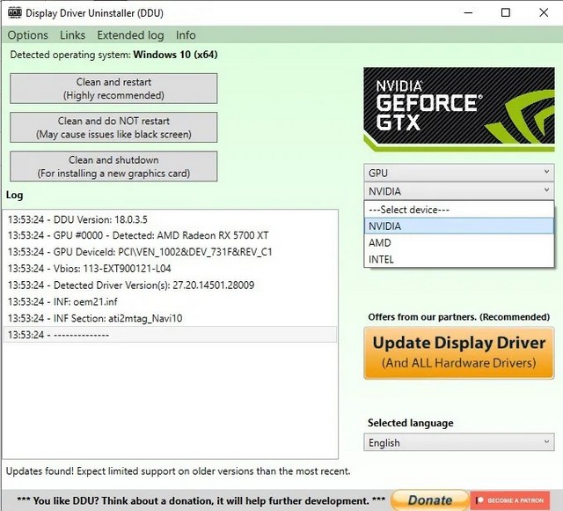Click Clean and do NOT restart button
563x511 pixels.
coord(113,127)
